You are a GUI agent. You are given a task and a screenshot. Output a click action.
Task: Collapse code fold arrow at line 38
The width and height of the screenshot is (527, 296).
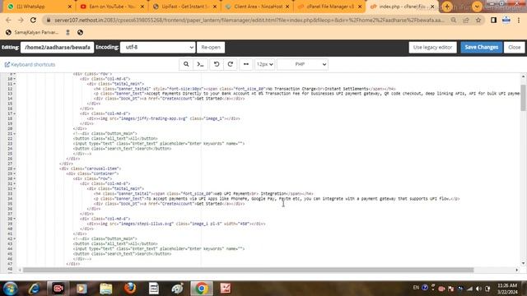tap(15, 219)
